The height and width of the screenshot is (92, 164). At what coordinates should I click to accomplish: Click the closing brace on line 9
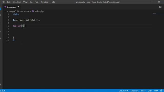(x=13, y=38)
